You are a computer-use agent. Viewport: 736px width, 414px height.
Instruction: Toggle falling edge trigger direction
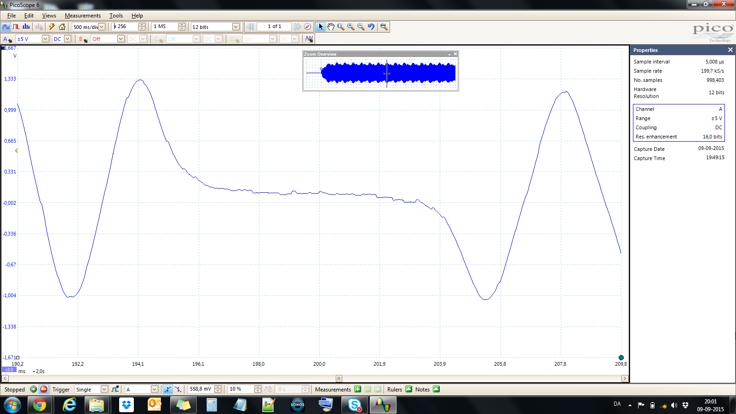point(178,389)
